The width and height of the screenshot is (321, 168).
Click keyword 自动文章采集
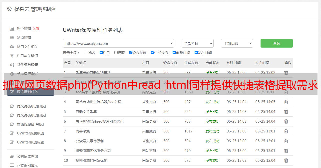pos(86,112)
